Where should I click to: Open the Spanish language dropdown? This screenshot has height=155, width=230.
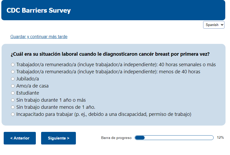click(214, 25)
